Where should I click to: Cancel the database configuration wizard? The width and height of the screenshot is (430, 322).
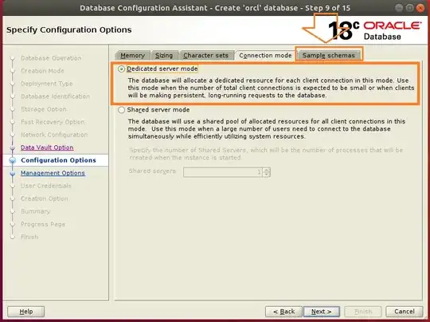coord(405,312)
